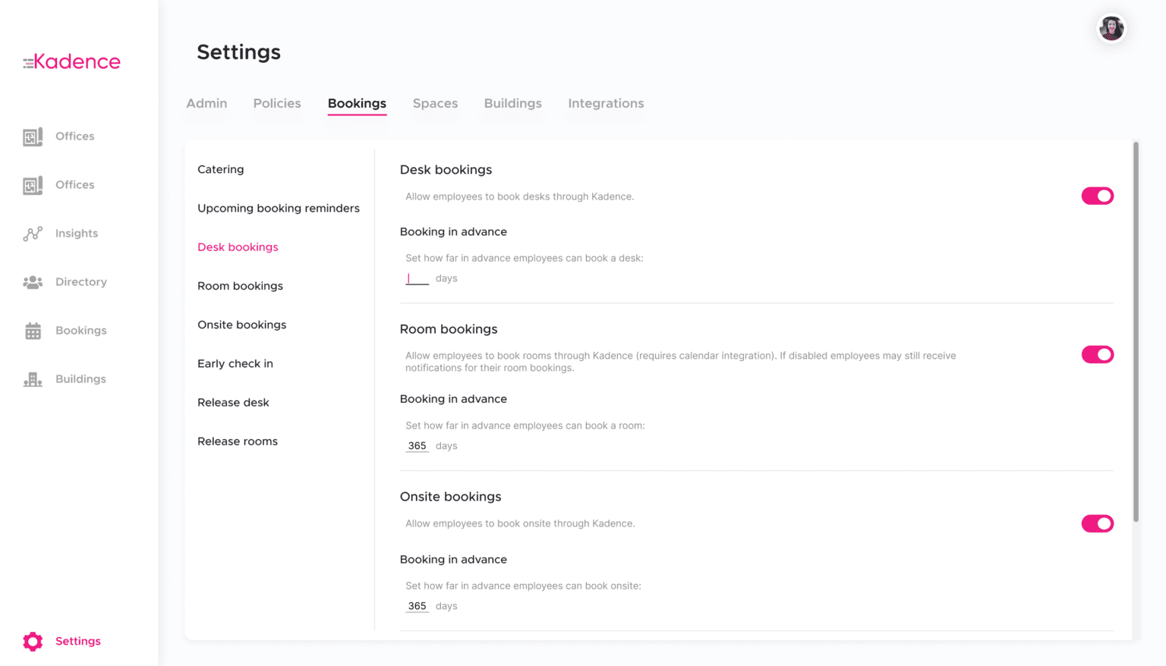Viewport: 1166px width, 666px height.
Task: Select the Bookings tab in Settings
Action: tap(357, 103)
